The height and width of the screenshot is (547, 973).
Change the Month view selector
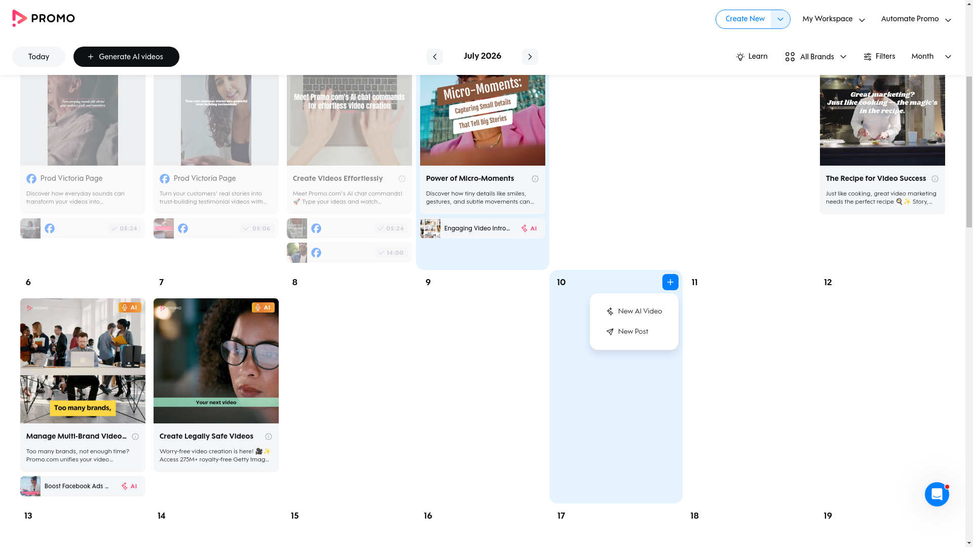point(931,57)
